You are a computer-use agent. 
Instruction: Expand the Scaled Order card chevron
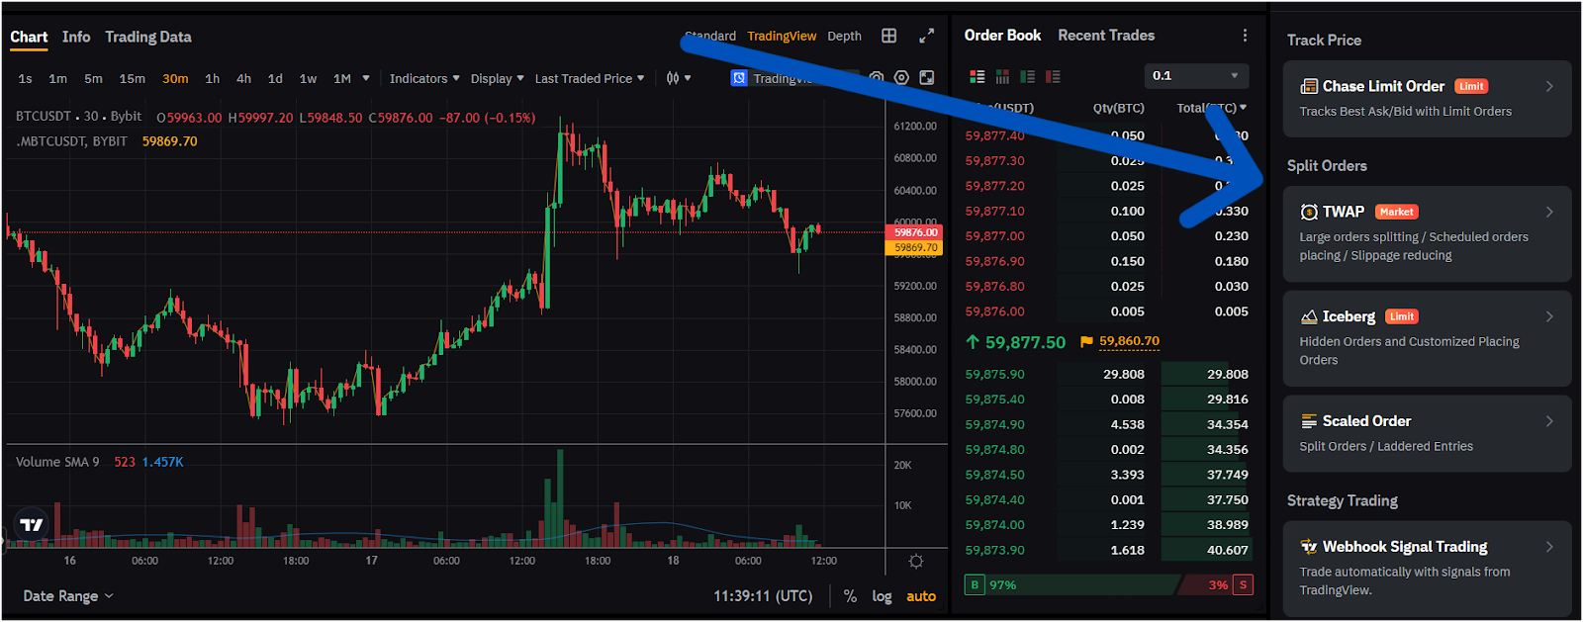(1549, 421)
